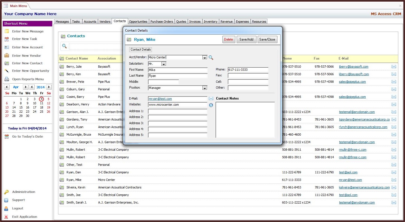Image resolution: width=405 pixels, height=222 pixels.
Task: Click the search magnifier icon under Contacts heading
Action: 64,46
